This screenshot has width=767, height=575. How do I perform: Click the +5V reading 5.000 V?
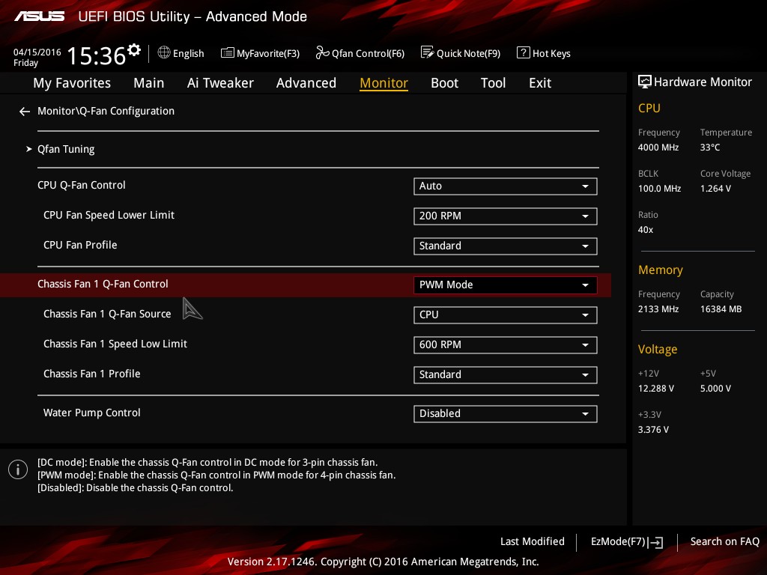tap(715, 389)
